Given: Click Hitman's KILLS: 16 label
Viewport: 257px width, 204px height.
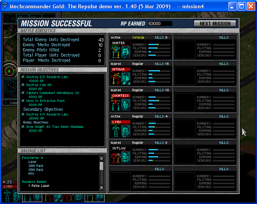Looking at the screenshot, I should tap(162, 64).
